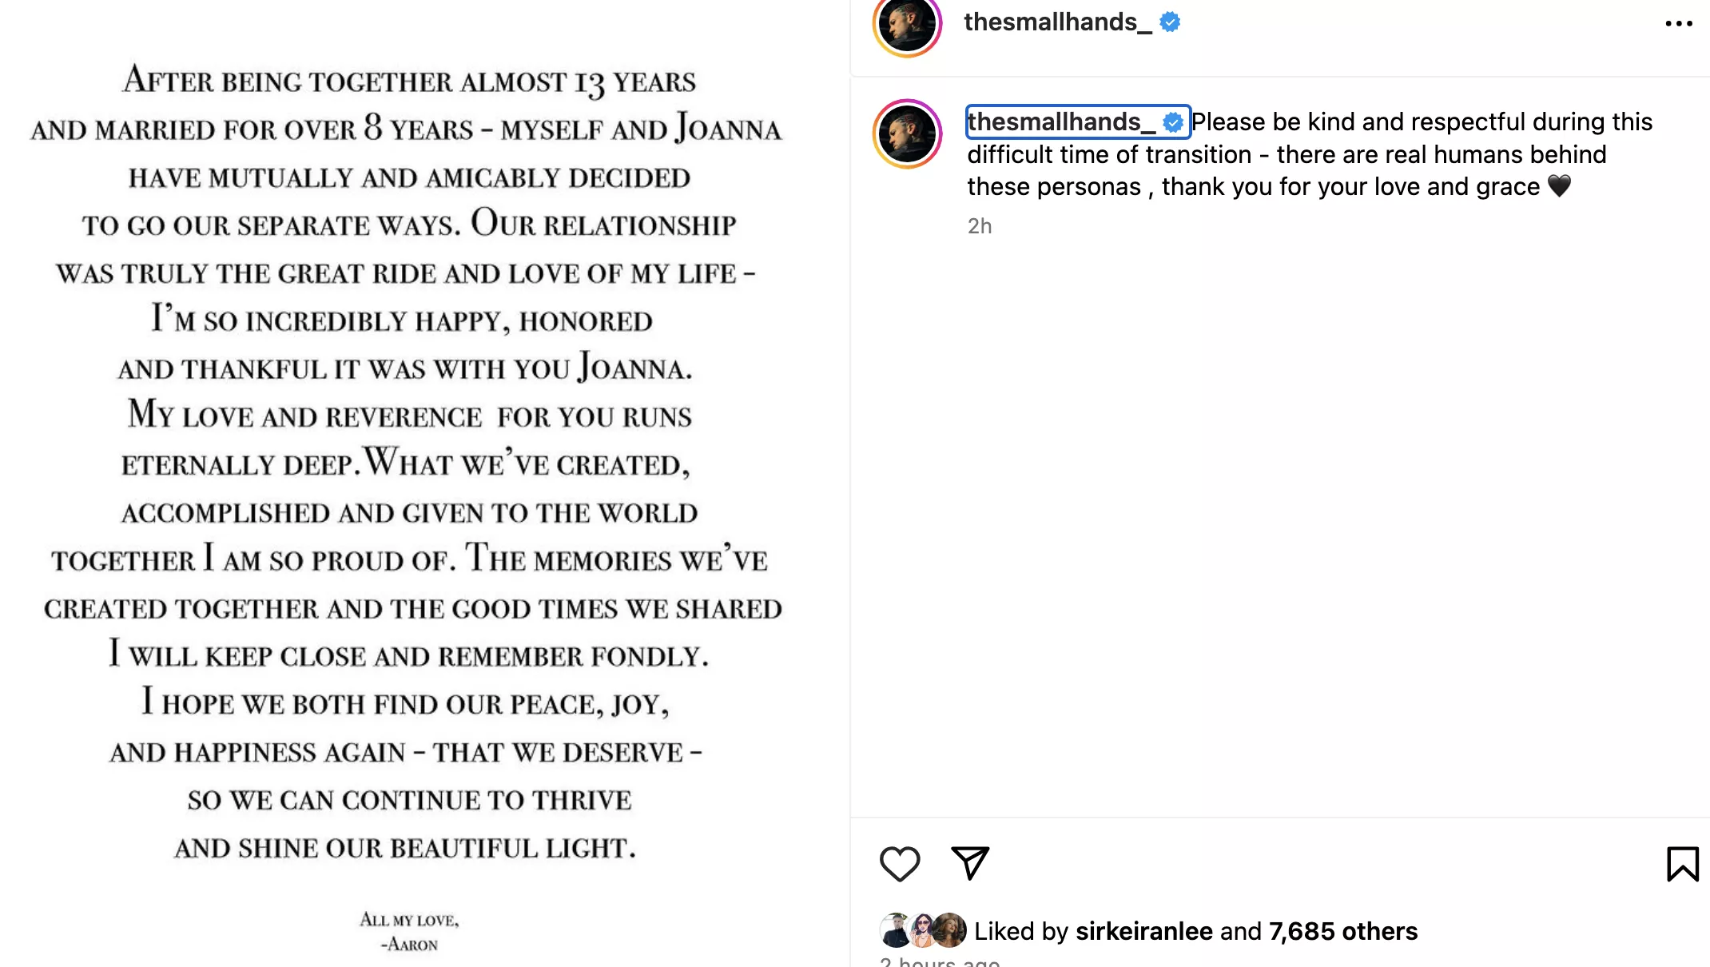Click the caption text about being kind
Screen dimensions: 1710x967
click(1358, 154)
